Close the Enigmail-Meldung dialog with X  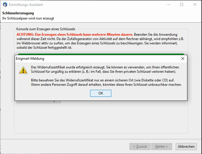[x=183, y=59]
